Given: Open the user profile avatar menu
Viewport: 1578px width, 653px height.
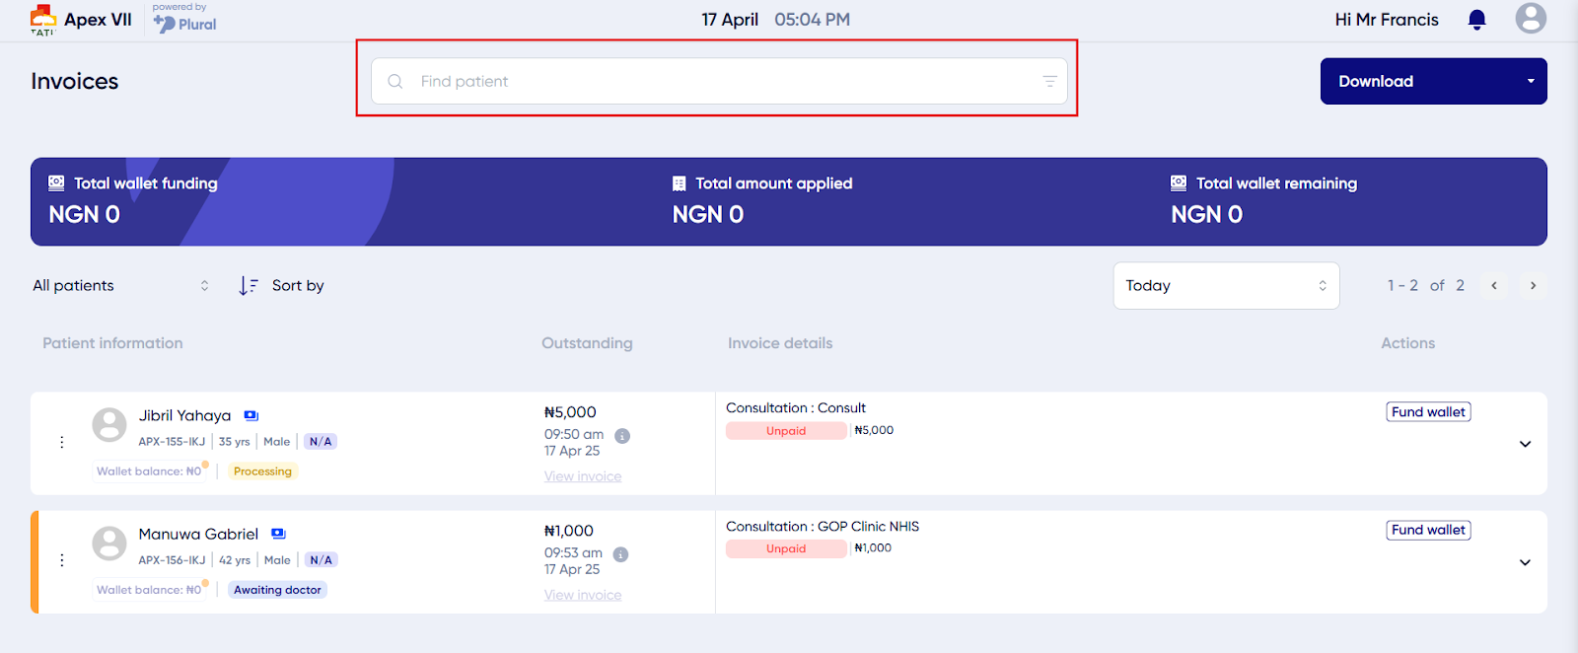Looking at the screenshot, I should pos(1531,18).
